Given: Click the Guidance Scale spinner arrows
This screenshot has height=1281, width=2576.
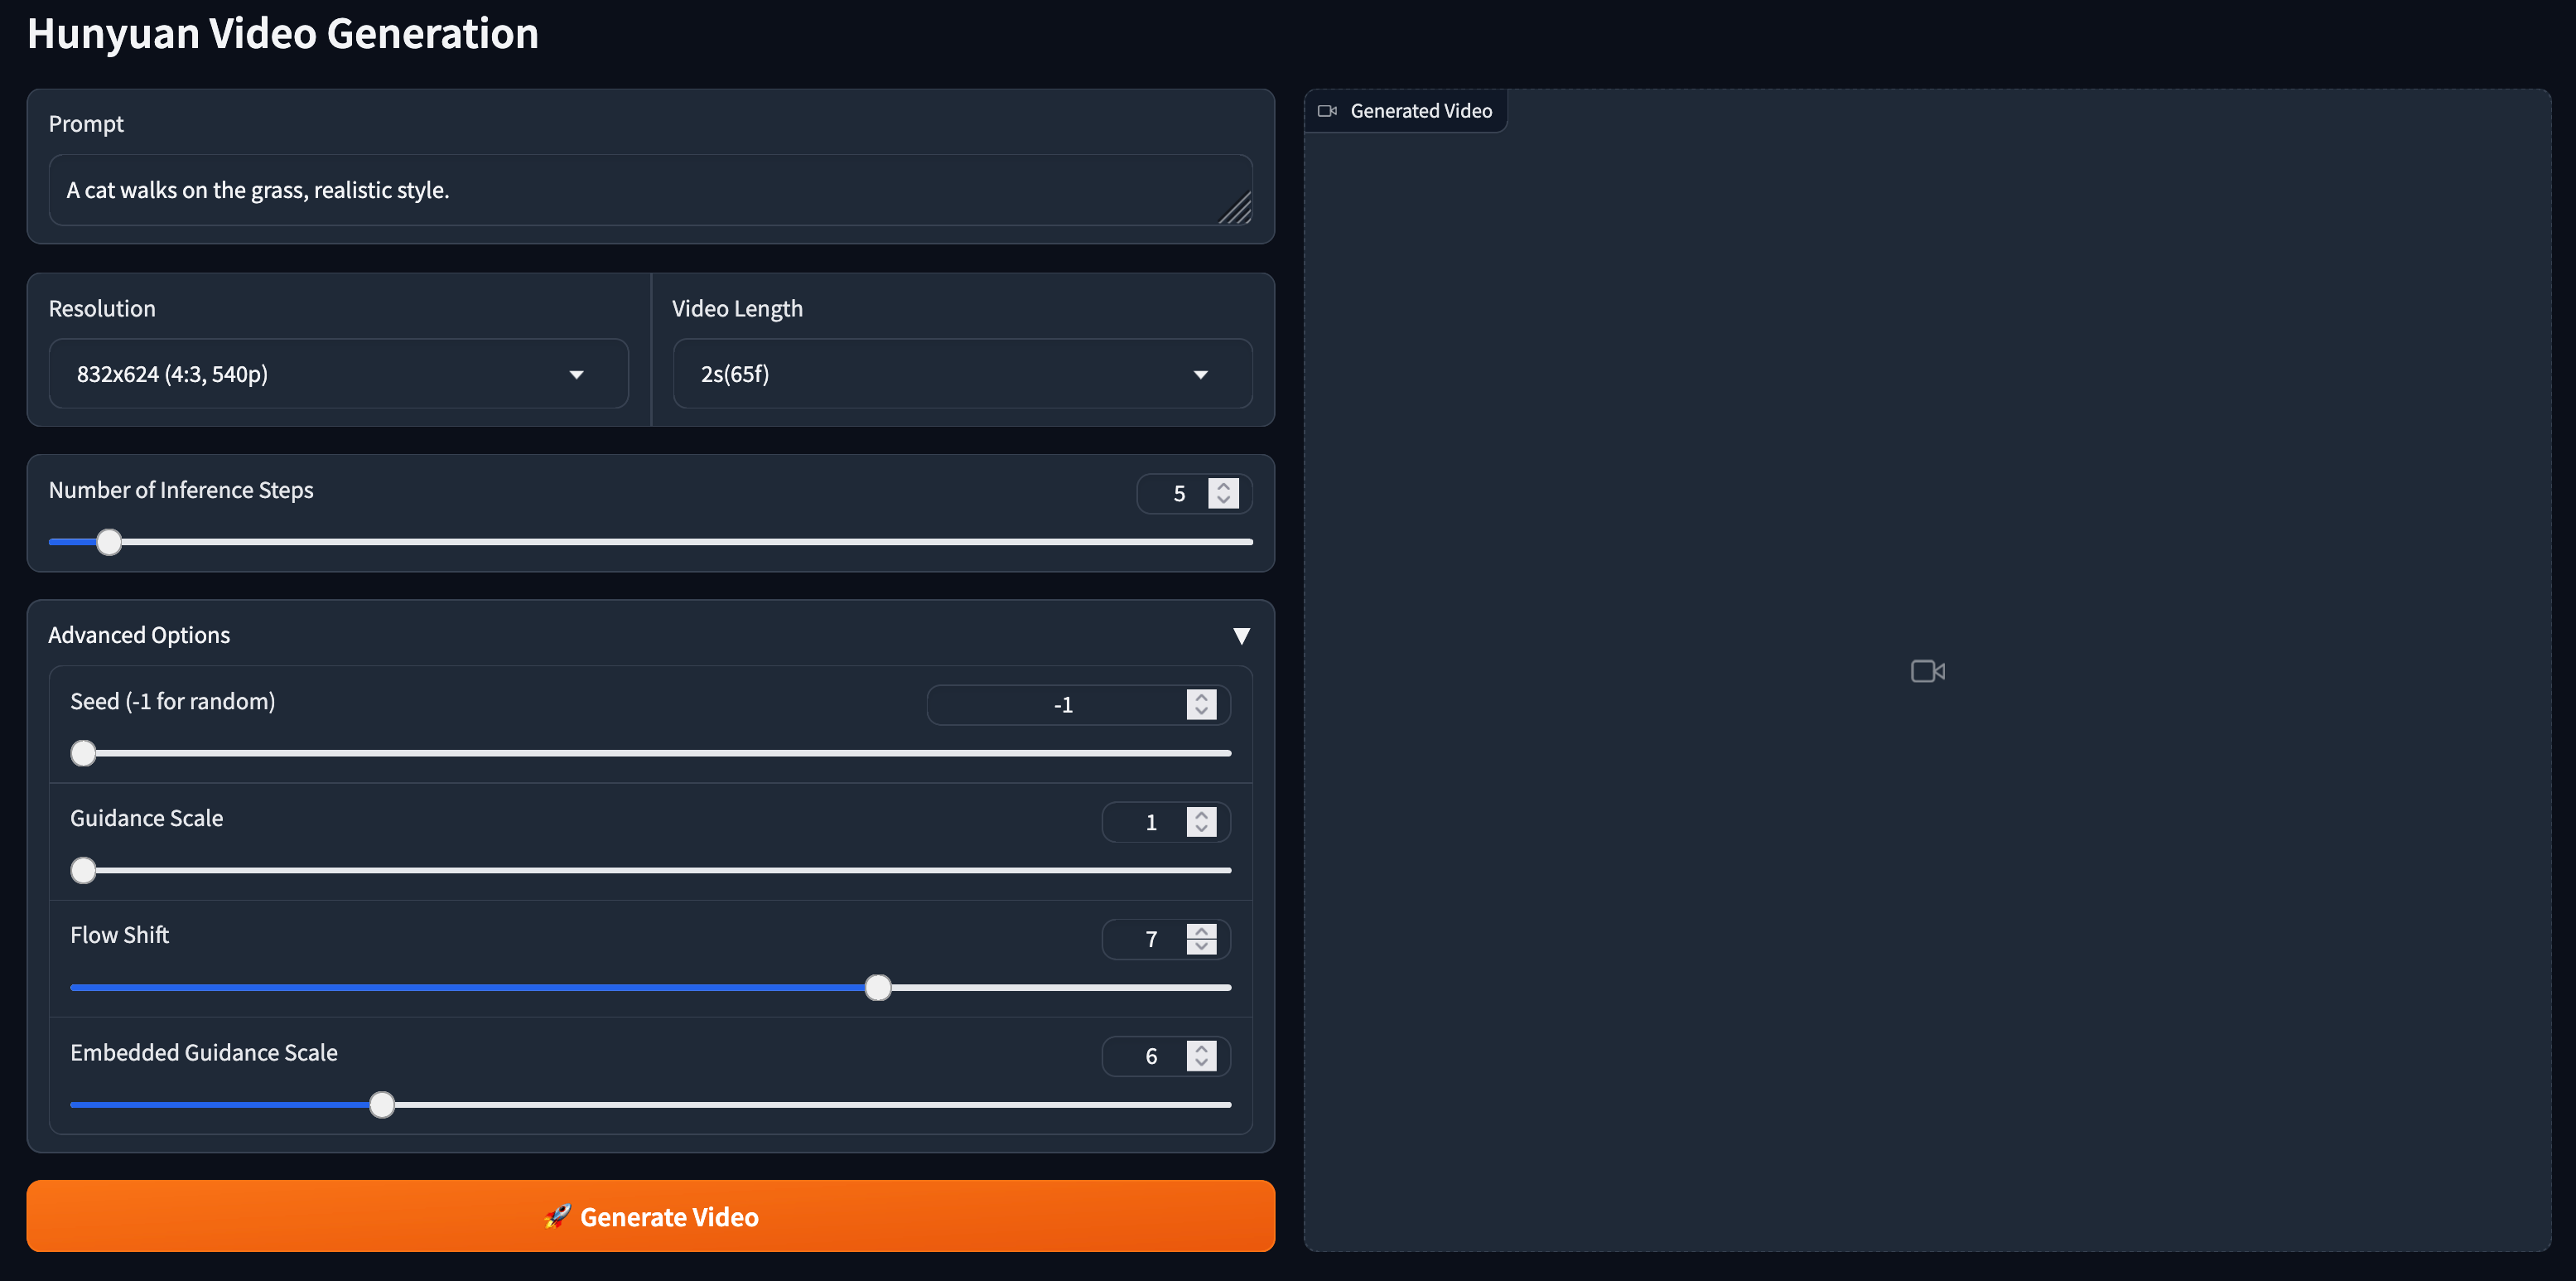Looking at the screenshot, I should 1202,822.
